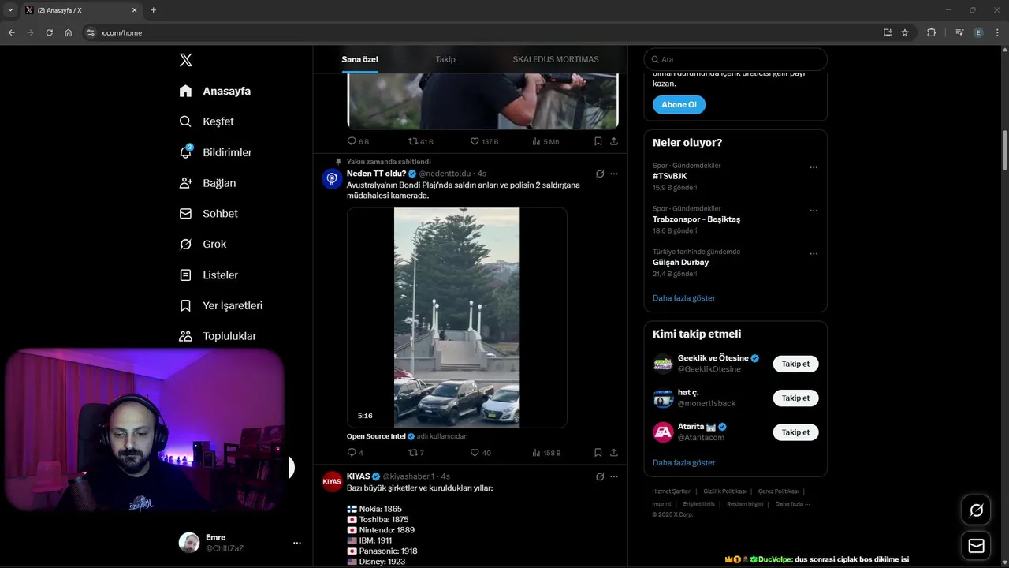Open floating Grok button
1009x568 pixels.
point(976,510)
